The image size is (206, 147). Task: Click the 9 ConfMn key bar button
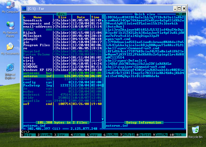tap(160, 135)
